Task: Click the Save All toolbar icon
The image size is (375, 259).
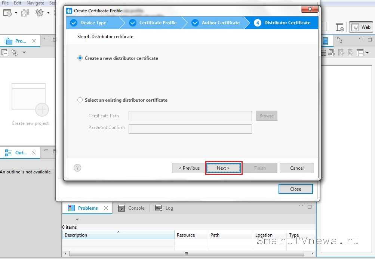Action: click(x=25, y=13)
